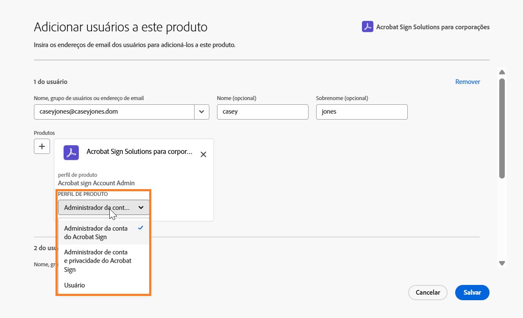
Task: Click the Remover link for user 1
Action: (467, 81)
